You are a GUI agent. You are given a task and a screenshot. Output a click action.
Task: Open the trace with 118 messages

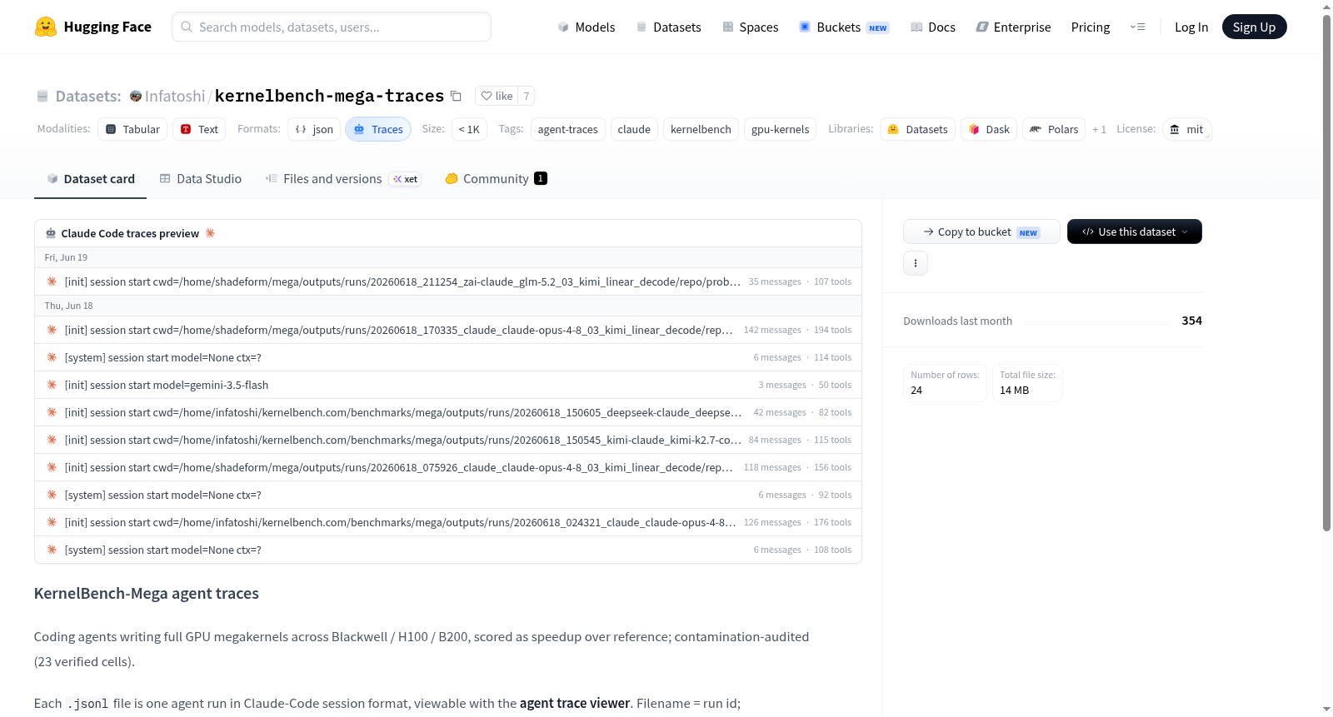click(448, 467)
